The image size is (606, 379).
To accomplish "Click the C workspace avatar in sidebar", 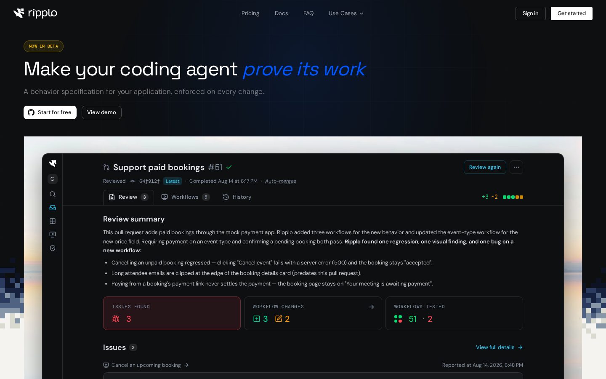I will click(53, 179).
